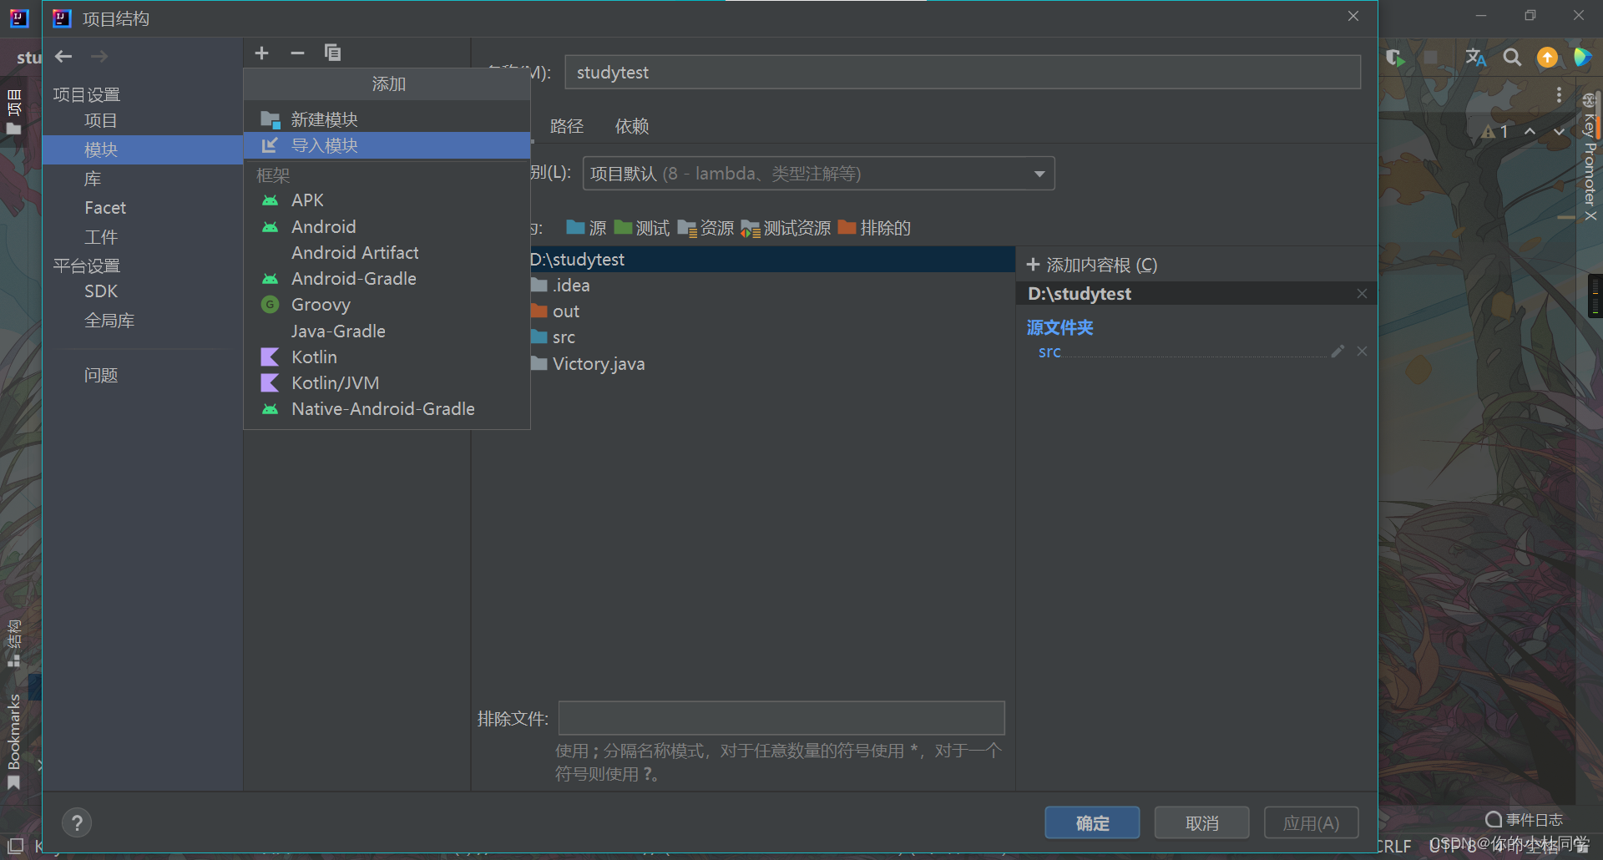Click the 排除文件 exclude files input field
The image size is (1603, 860).
pyautogui.click(x=781, y=718)
